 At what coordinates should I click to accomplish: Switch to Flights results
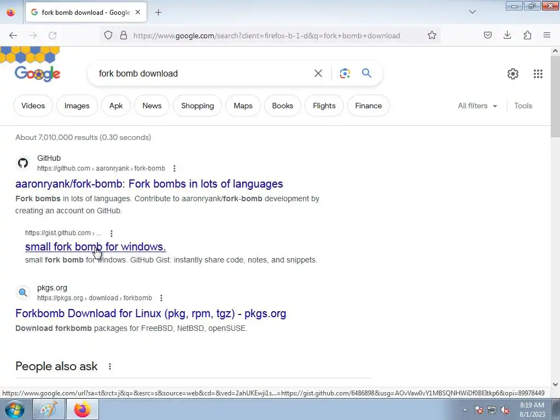(x=324, y=106)
